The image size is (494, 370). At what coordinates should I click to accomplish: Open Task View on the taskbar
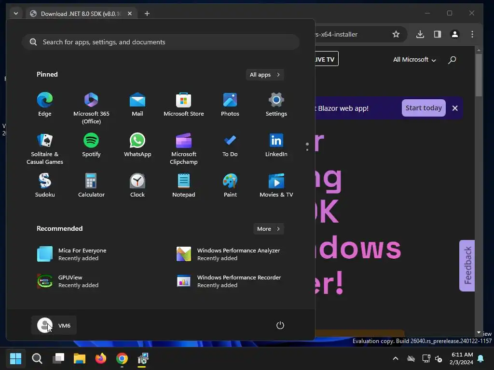(x=58, y=358)
